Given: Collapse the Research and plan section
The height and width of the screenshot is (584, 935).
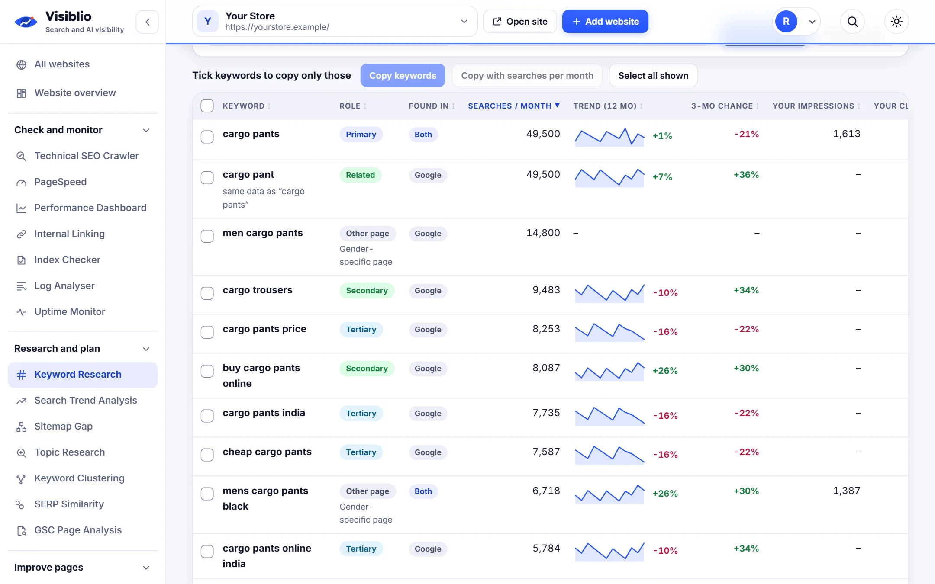Looking at the screenshot, I should coord(82,349).
